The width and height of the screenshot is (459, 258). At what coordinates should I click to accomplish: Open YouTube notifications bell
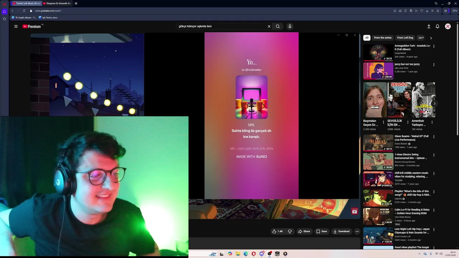(x=437, y=26)
